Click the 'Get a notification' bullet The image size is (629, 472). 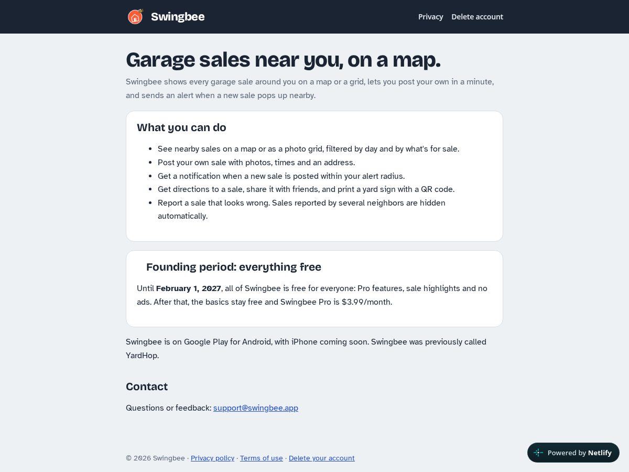281,176
